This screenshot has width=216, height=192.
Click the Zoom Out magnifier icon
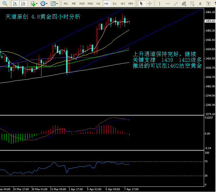5,3
